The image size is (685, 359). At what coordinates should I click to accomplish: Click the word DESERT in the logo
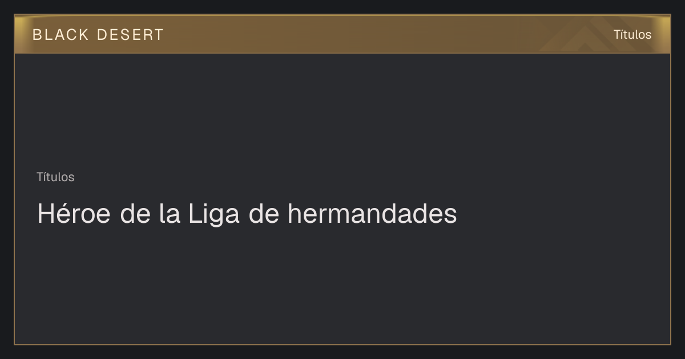click(130, 35)
